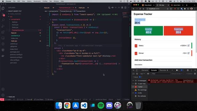
Task: Open Default levels dropdown in console
Action: (x=177, y=74)
